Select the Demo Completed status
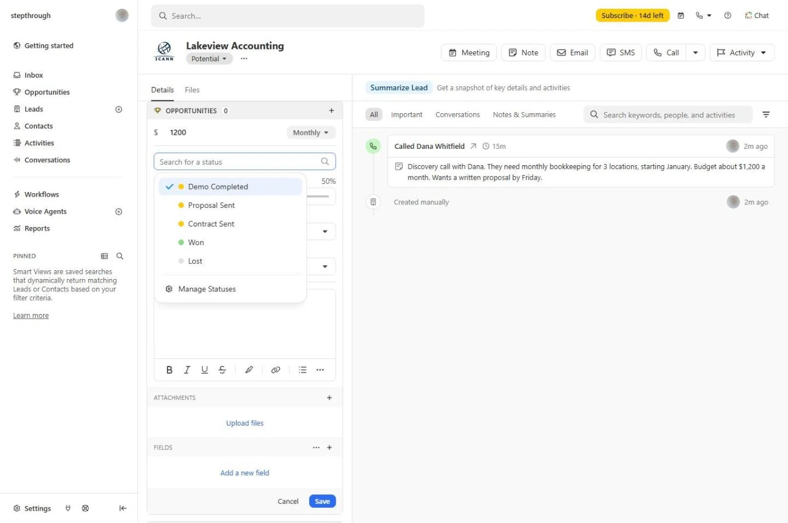 click(231, 187)
